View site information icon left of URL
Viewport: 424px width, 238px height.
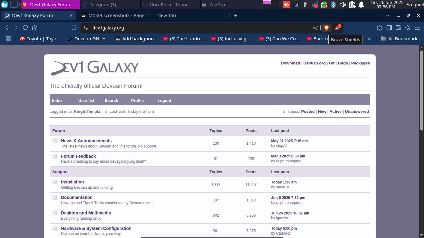86,28
